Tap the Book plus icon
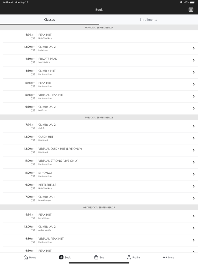 61,257
